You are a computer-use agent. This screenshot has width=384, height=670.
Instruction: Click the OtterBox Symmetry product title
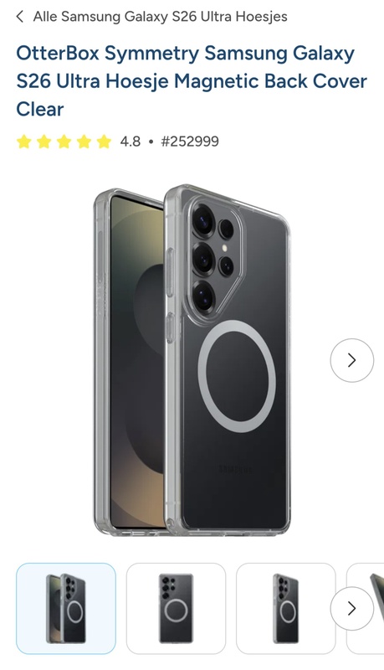pos(192,81)
